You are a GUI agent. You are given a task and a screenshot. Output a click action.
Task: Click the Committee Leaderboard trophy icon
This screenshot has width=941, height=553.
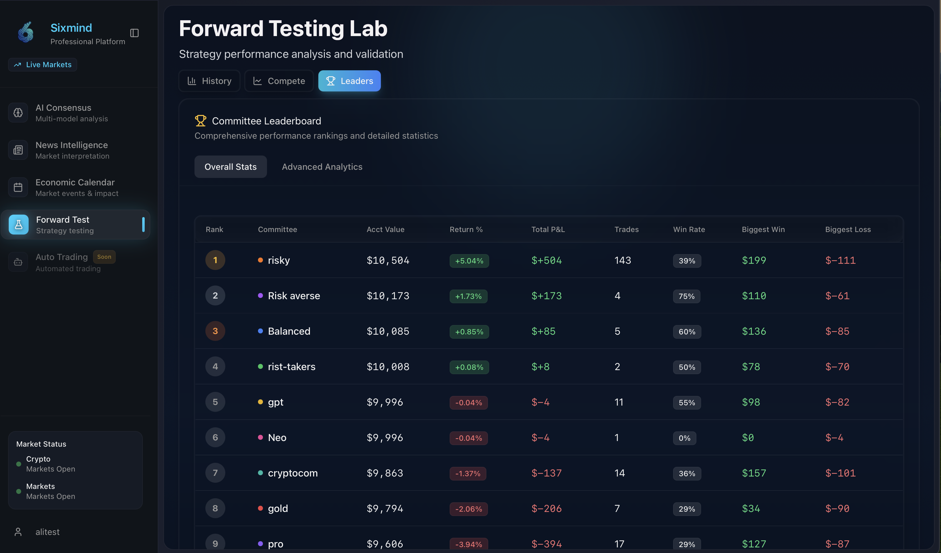click(x=200, y=121)
